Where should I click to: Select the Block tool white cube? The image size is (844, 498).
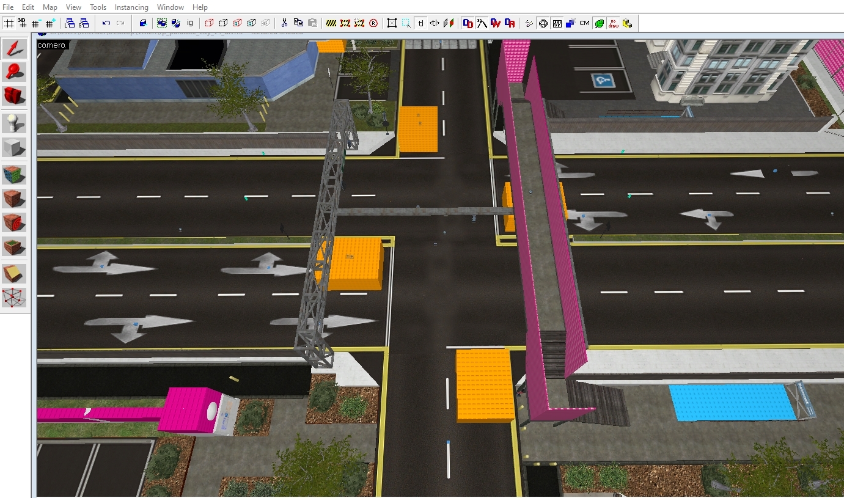pos(15,147)
